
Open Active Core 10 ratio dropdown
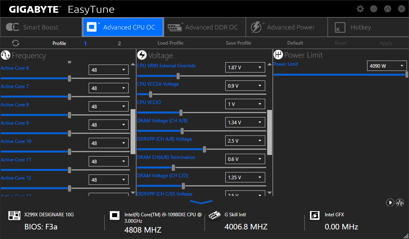(109, 143)
